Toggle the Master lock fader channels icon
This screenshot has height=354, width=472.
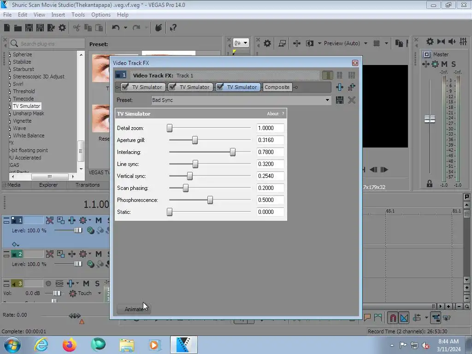click(x=430, y=183)
